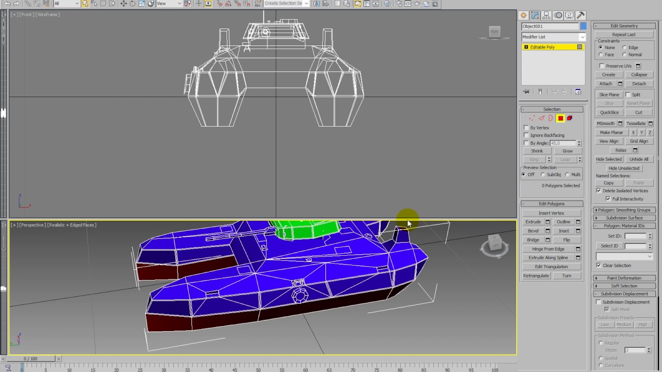Activate Select and Rotate tool
This screenshot has height=372, width=662.
132,4
